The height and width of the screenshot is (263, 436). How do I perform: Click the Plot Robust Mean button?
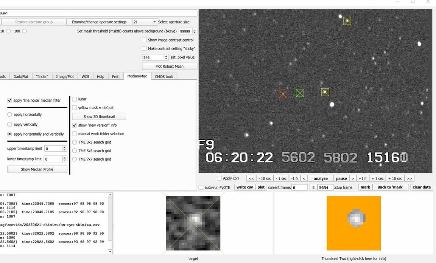(x=169, y=67)
